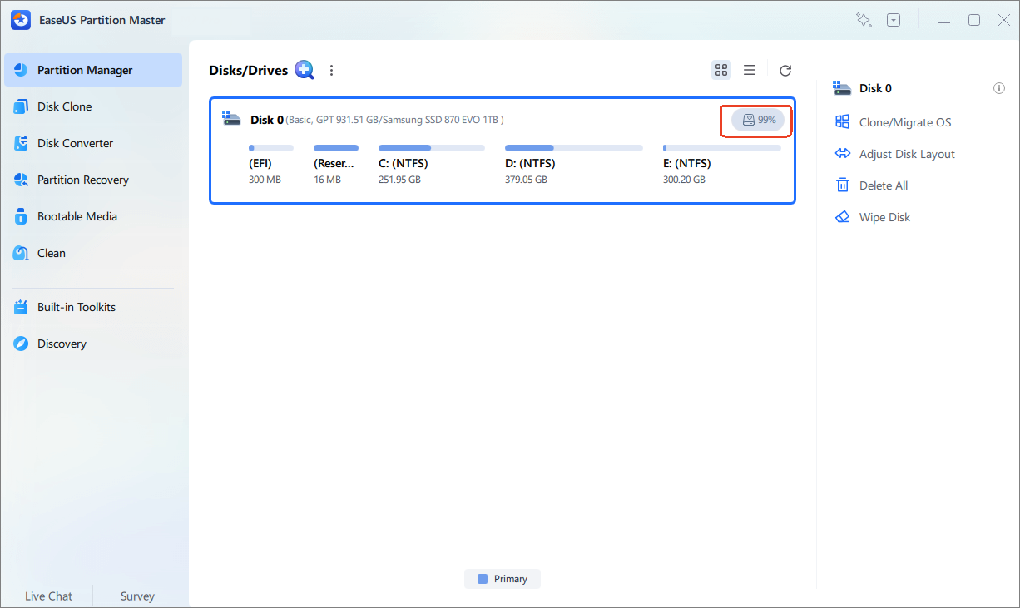Screen dimensions: 1020x608
Task: Switch to list view layout
Action: pos(750,70)
